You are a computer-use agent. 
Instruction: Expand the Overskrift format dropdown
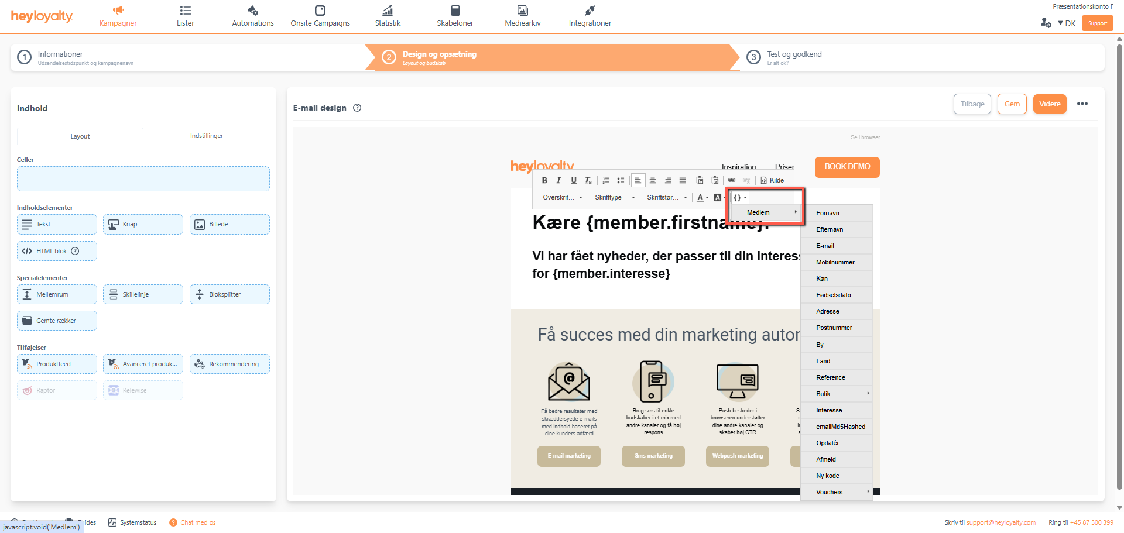coord(562,198)
